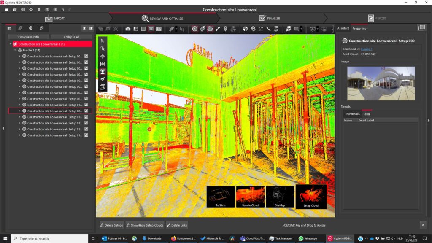Open the Bundle Cloud view thumbnail
The width and height of the screenshot is (432, 243).
250,197
